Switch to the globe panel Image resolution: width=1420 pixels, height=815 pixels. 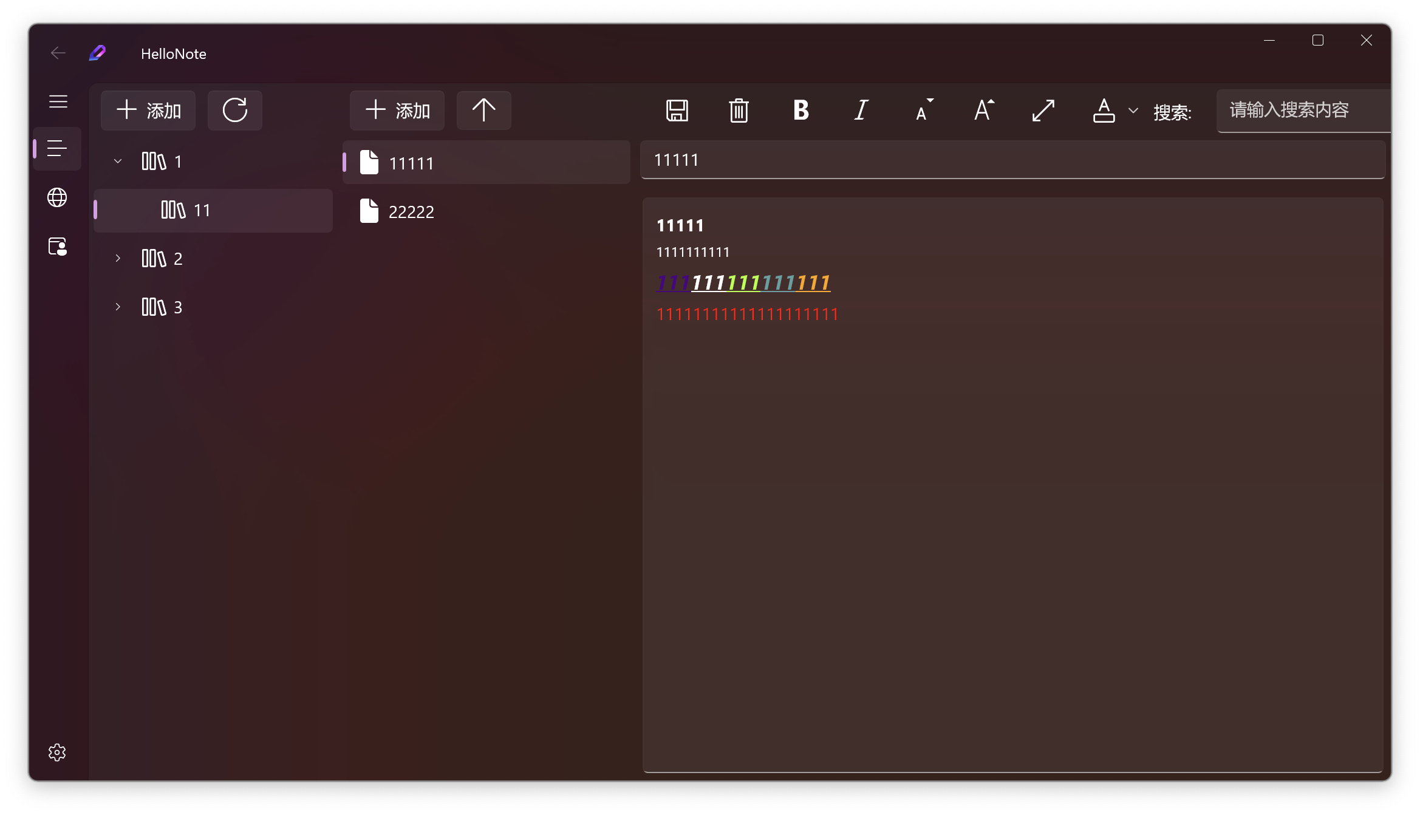[x=56, y=197]
